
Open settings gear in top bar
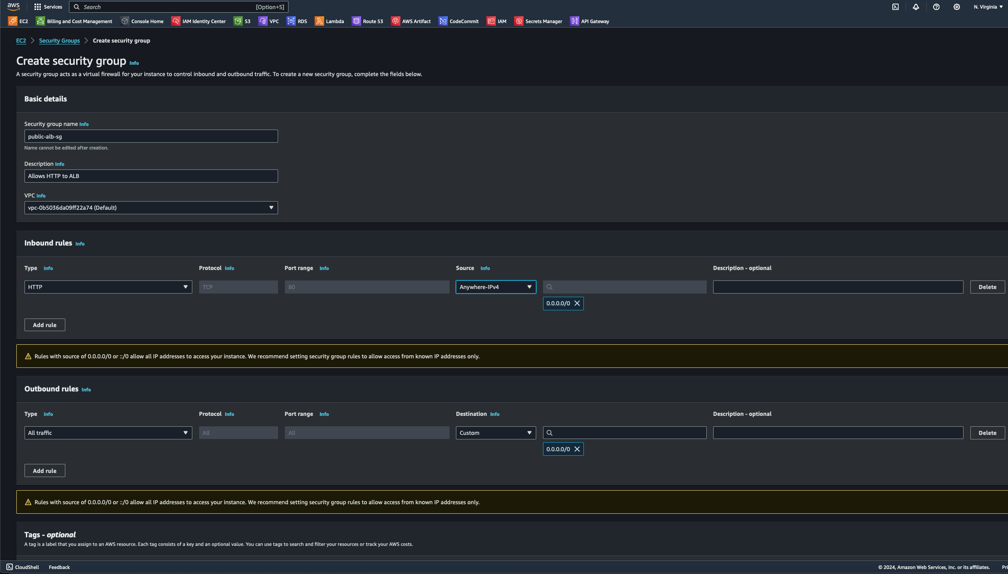pos(957,7)
